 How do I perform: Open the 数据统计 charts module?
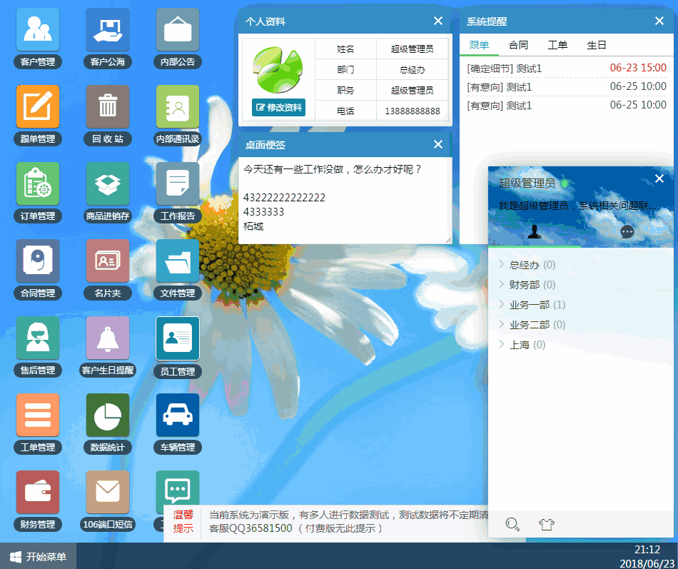click(107, 415)
